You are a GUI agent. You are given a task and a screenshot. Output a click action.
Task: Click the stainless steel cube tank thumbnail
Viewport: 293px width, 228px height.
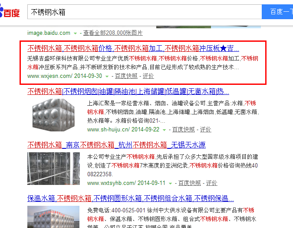(53, 115)
